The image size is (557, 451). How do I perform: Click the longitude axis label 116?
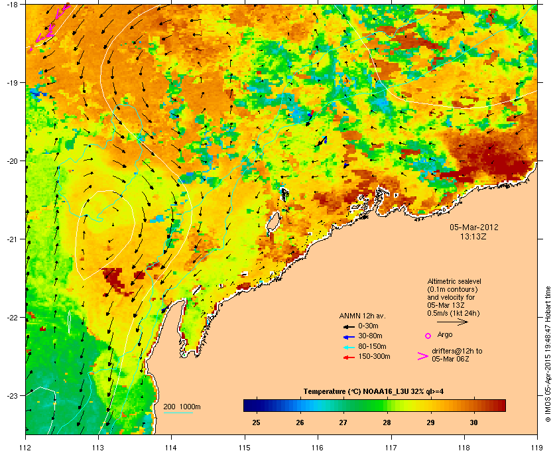click(x=318, y=447)
